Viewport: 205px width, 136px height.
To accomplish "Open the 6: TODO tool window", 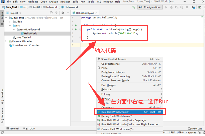I will point(29,129).
